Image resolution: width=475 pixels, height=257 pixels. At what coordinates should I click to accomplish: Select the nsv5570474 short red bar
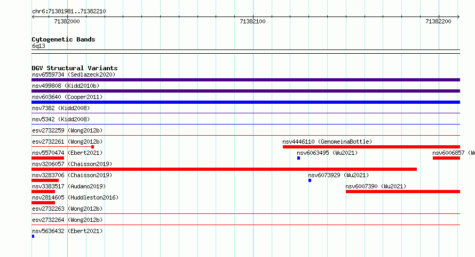point(48,158)
